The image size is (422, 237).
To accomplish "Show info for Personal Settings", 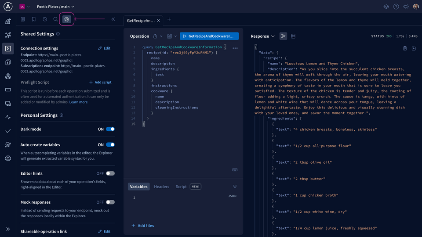I will tap(62, 115).
